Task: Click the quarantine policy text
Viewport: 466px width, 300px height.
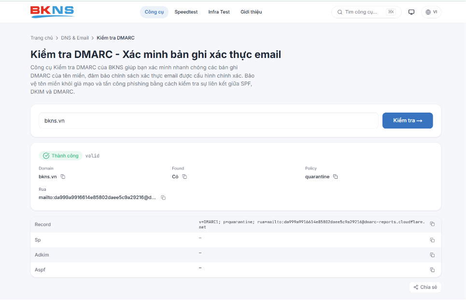Action: coord(317,177)
